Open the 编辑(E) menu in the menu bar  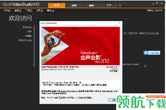(x=18, y=11)
